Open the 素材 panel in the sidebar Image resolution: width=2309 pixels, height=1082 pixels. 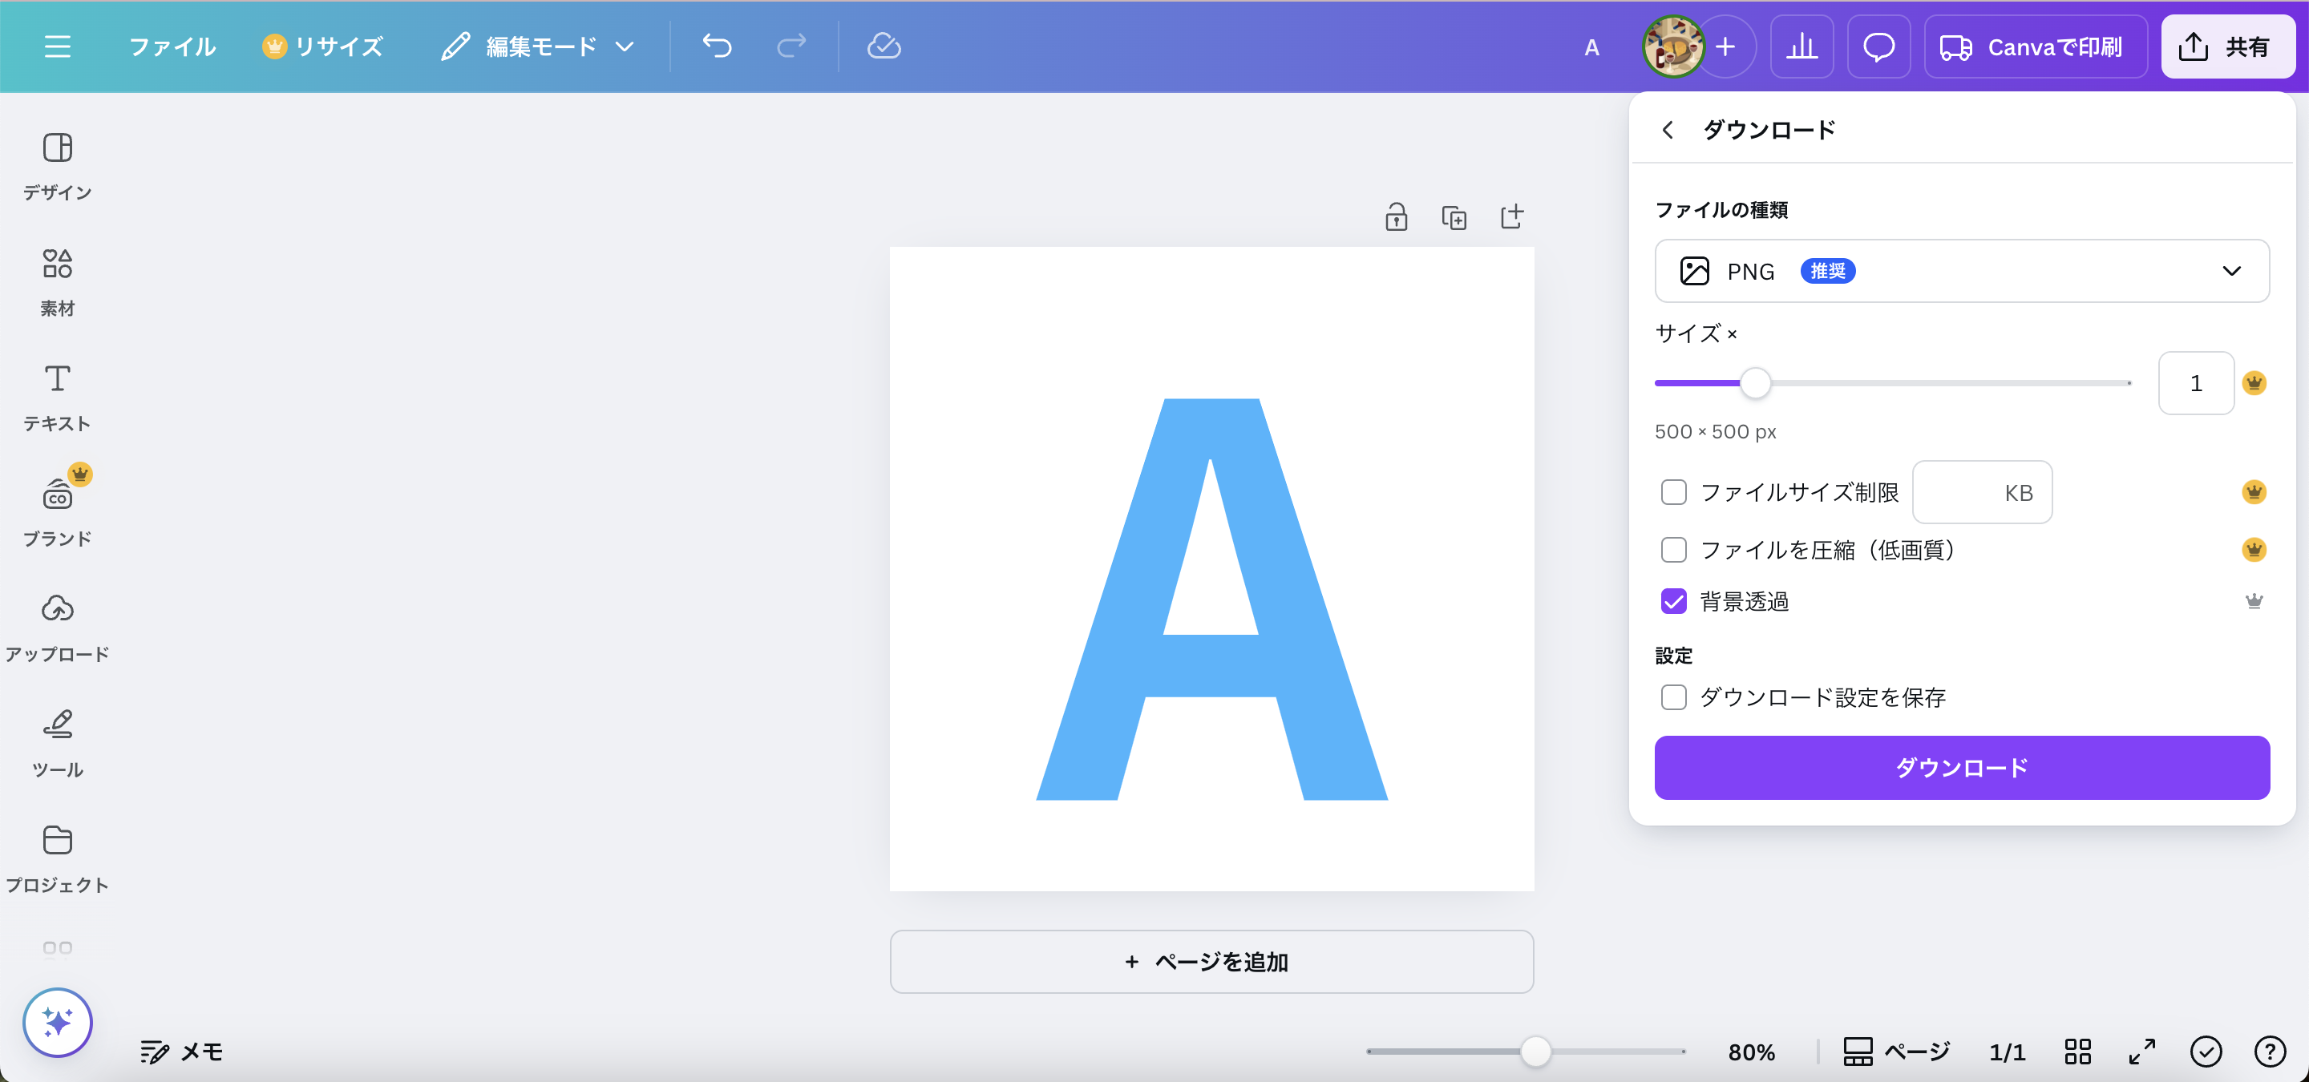click(x=56, y=281)
